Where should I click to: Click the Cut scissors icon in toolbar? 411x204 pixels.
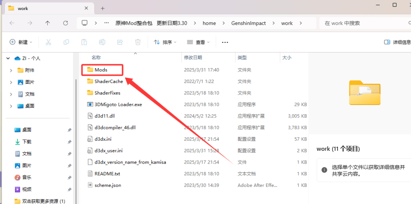click(48, 42)
